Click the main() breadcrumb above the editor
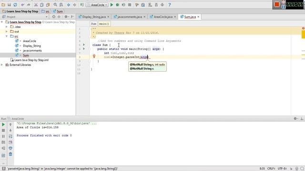Image resolution: width=305 pixels, height=171 pixels. pos(104,24)
